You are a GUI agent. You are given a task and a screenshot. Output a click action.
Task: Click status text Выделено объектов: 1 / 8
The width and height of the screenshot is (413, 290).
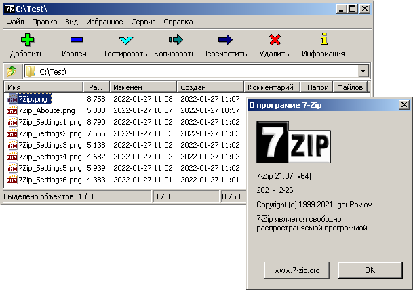click(x=48, y=196)
